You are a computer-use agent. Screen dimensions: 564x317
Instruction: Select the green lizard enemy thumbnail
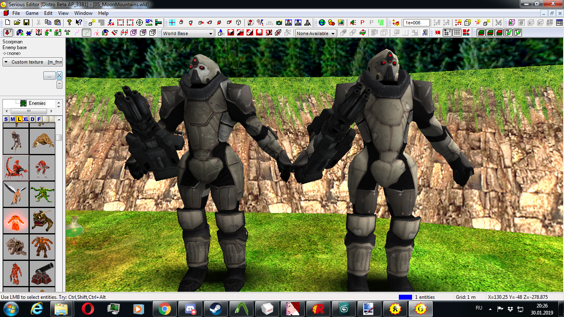[x=42, y=194]
